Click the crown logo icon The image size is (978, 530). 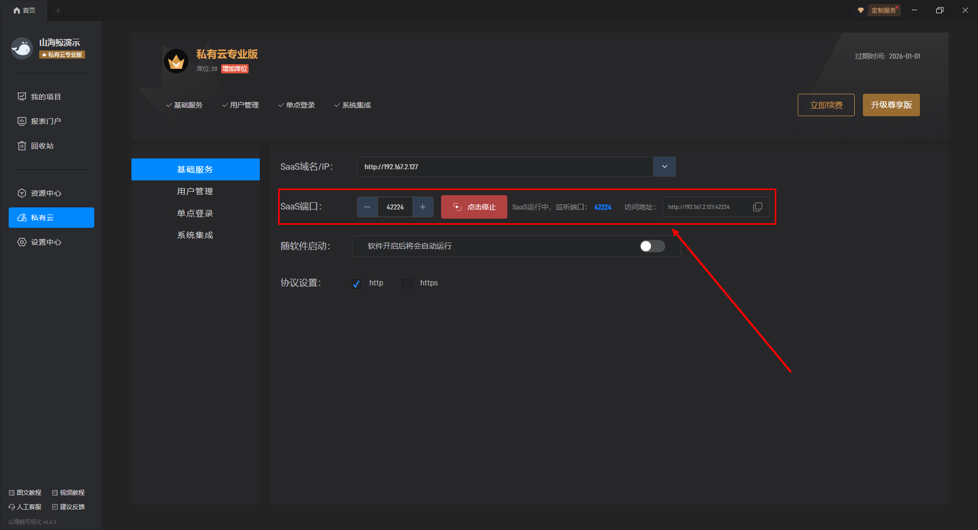click(176, 61)
